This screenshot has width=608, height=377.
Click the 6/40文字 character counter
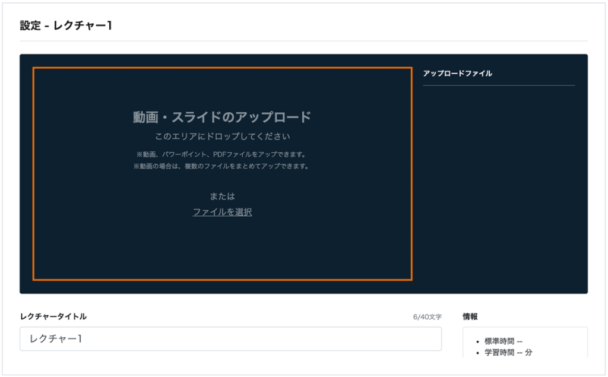point(427,317)
